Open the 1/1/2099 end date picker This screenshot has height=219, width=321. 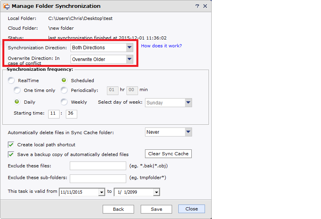[x=156, y=192]
